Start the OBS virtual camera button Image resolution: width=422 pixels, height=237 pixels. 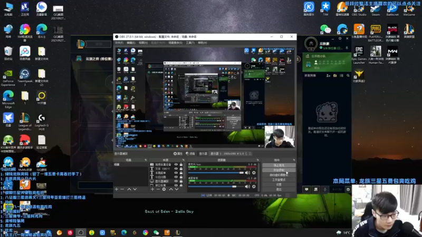pos(279,175)
